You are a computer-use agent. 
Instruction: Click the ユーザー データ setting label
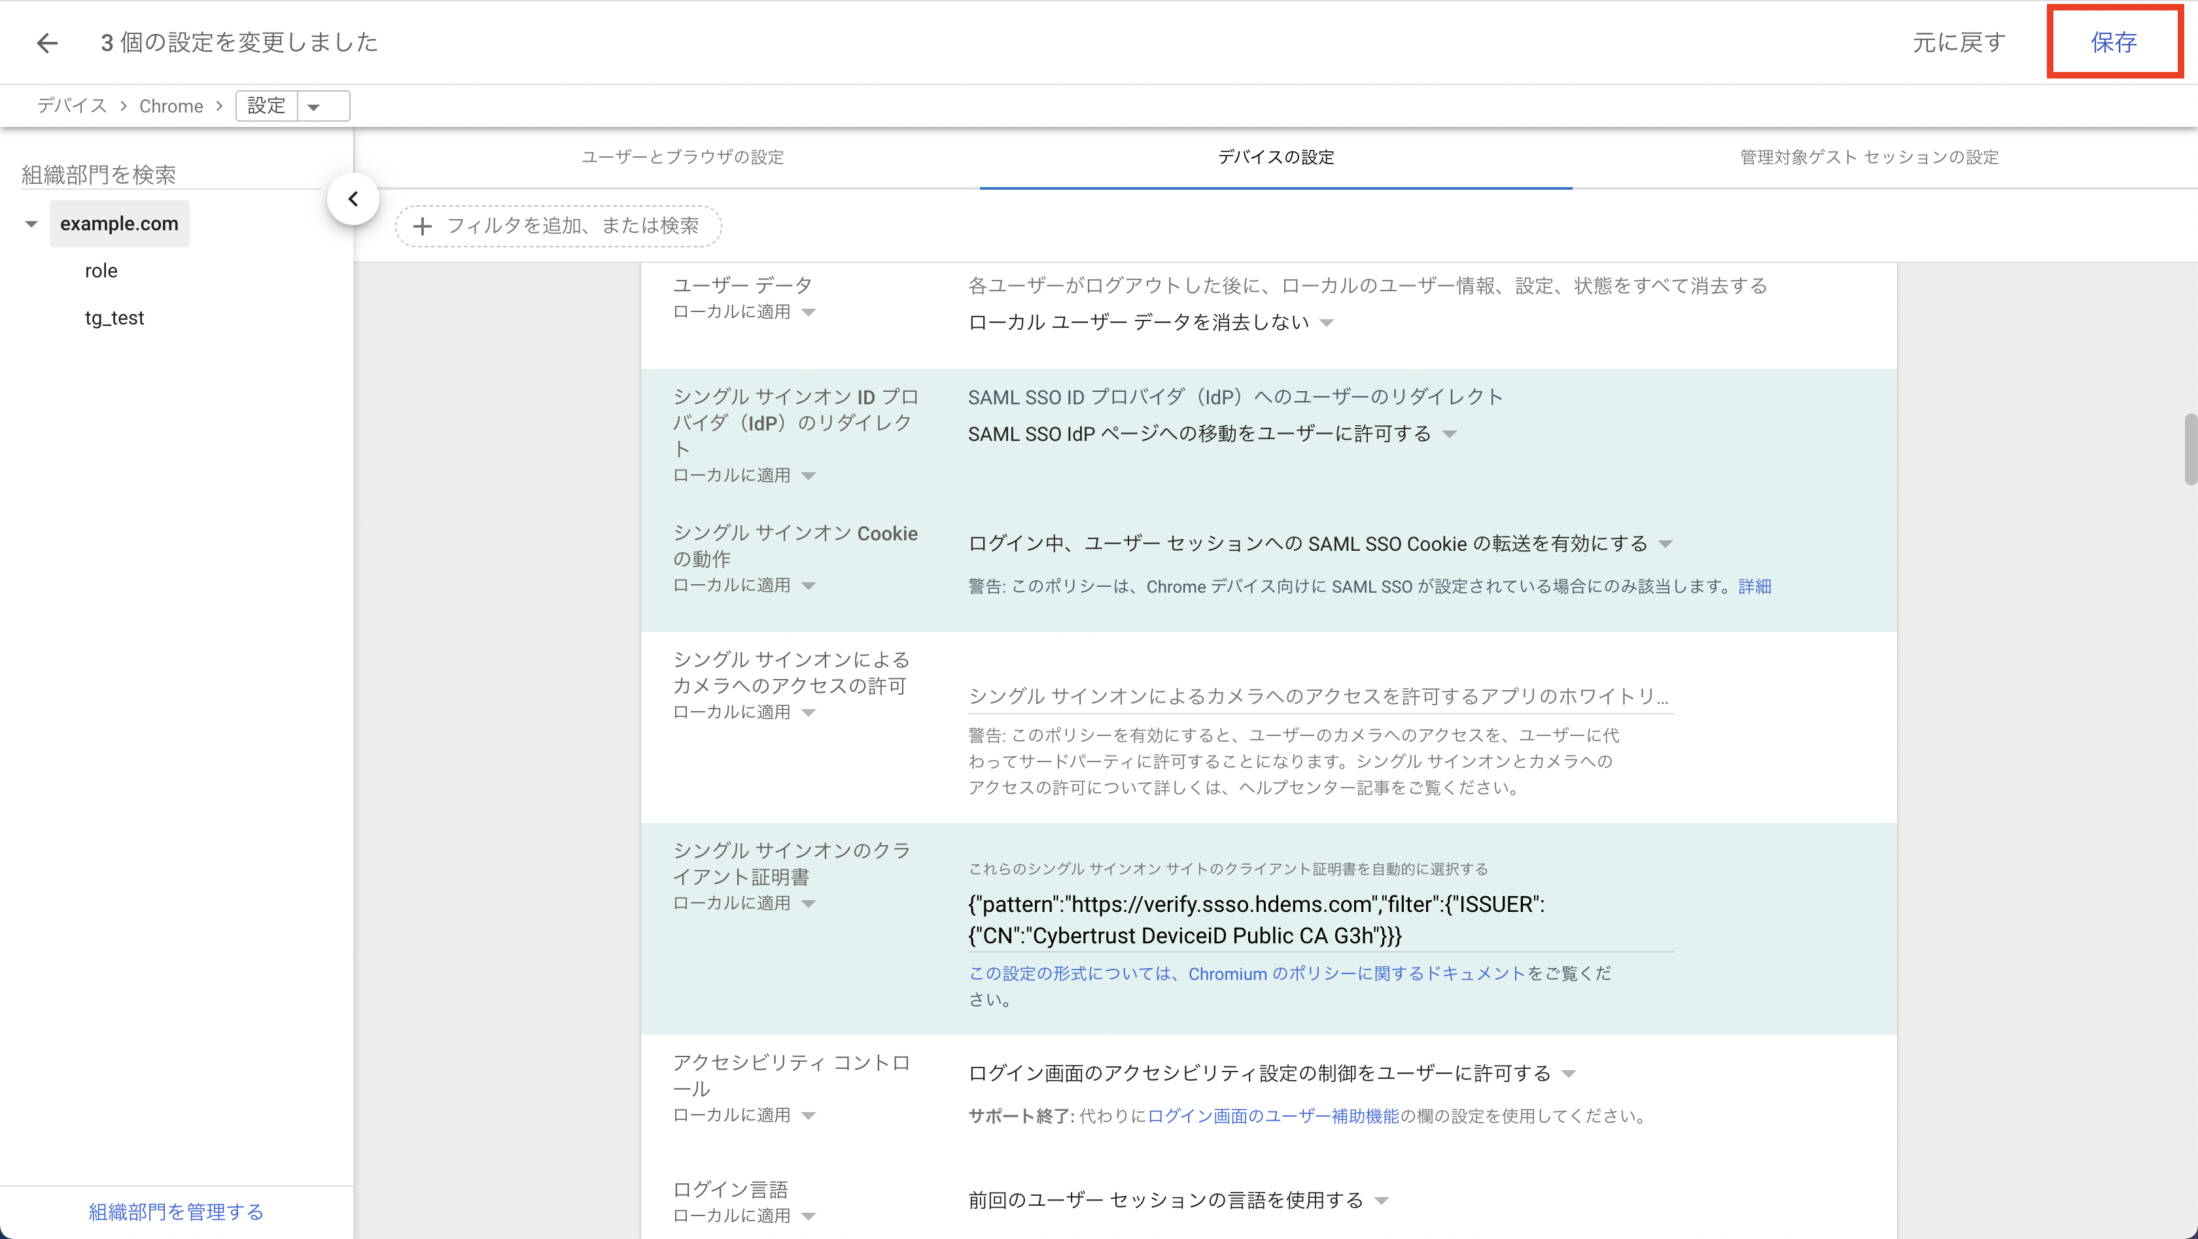coord(742,285)
